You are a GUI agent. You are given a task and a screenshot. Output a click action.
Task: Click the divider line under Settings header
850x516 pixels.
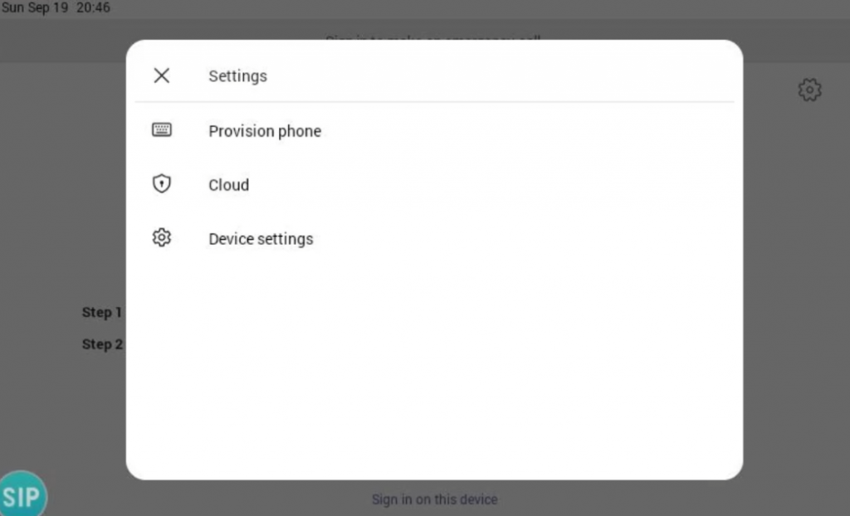pos(434,101)
